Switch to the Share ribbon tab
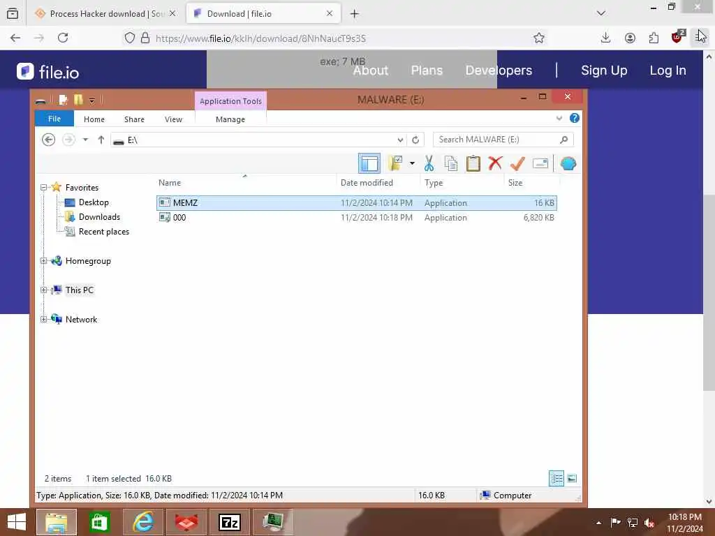The width and height of the screenshot is (715, 536). pyautogui.click(x=134, y=119)
